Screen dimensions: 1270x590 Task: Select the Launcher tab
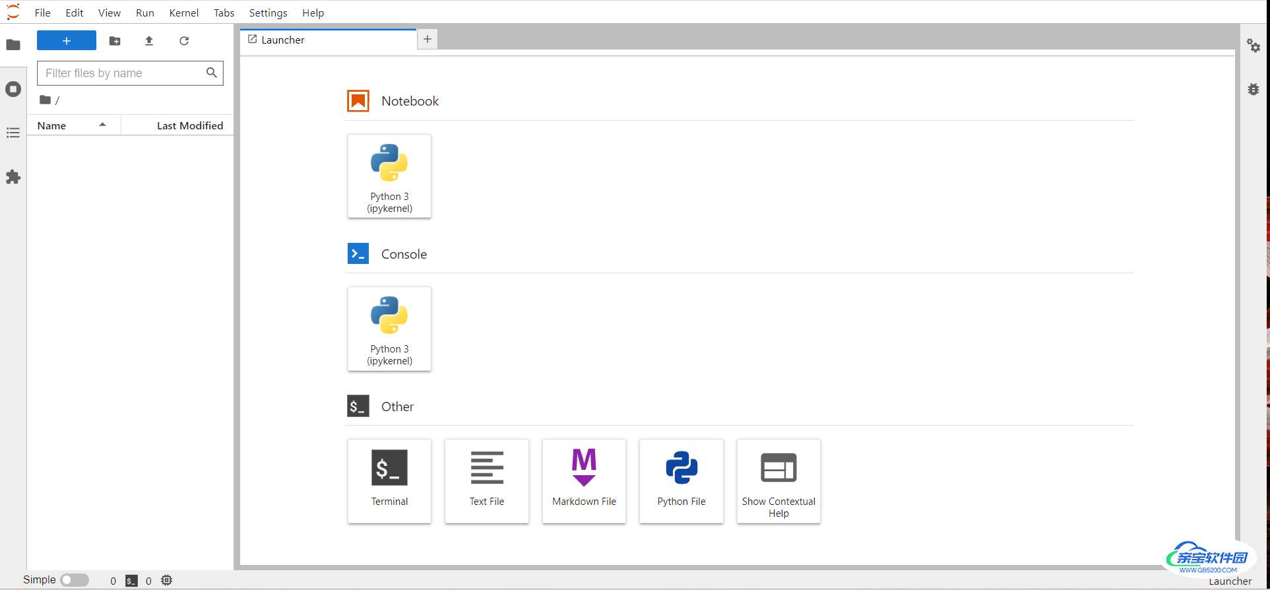(329, 40)
